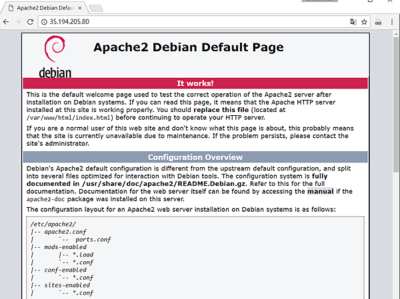Click the OFF extension icon
The height and width of the screenshot is (299, 400).
tap(378, 22)
